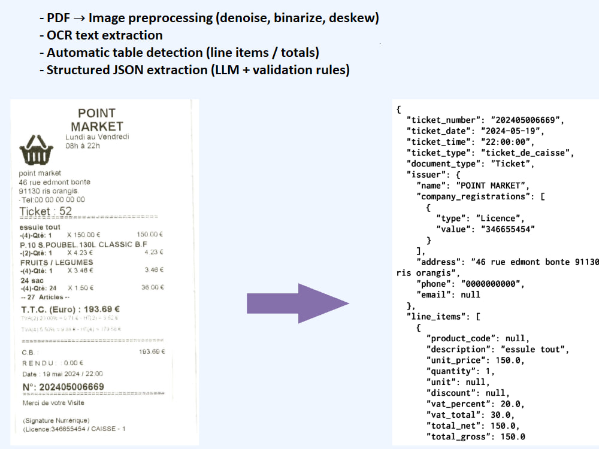This screenshot has width=599, height=449.
Task: Click 'Merci de votre Visite' text
Action: pyautogui.click(x=53, y=403)
